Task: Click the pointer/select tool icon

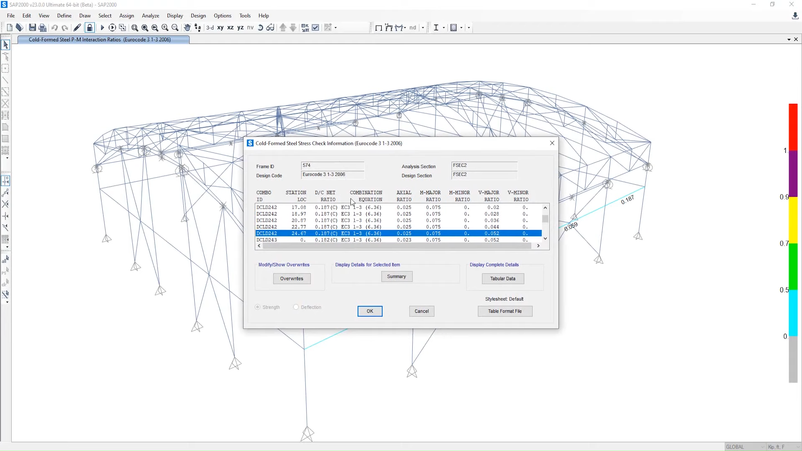Action: coord(7,46)
